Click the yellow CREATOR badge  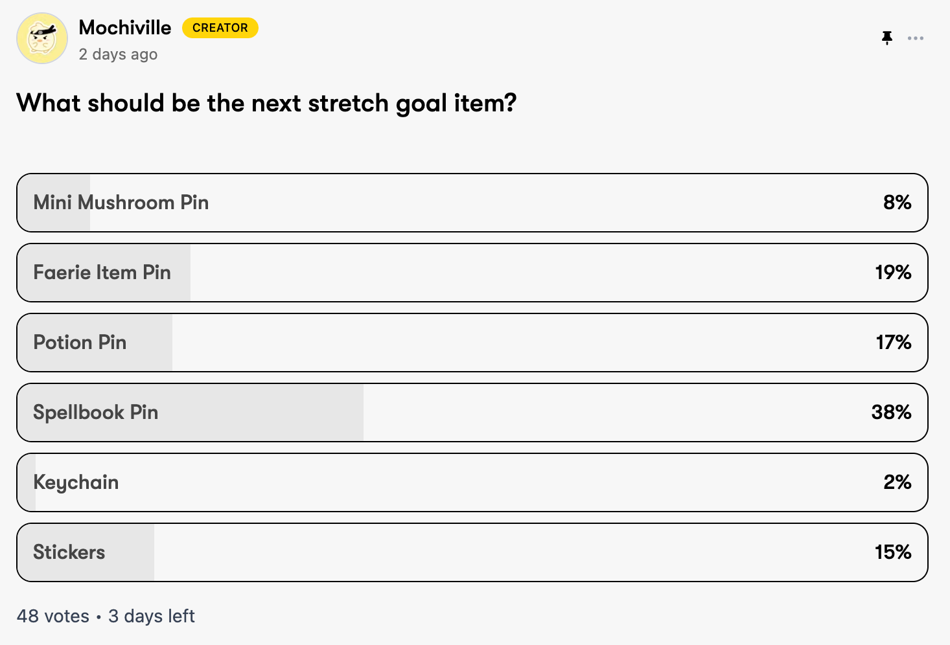220,28
